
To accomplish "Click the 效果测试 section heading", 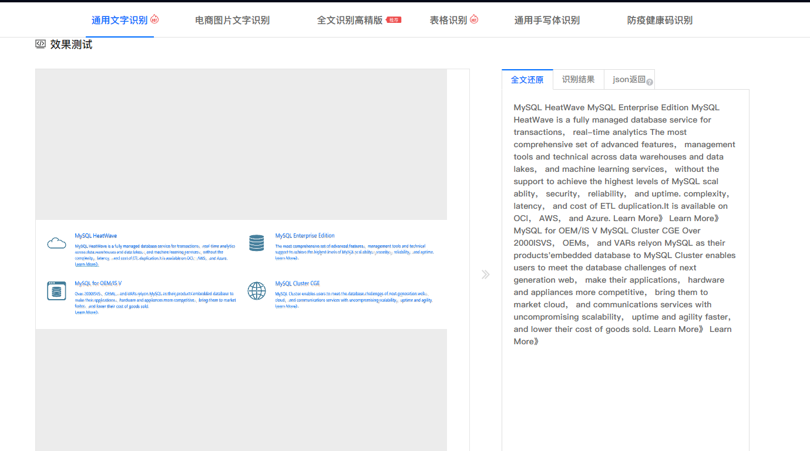I will 71,45.
